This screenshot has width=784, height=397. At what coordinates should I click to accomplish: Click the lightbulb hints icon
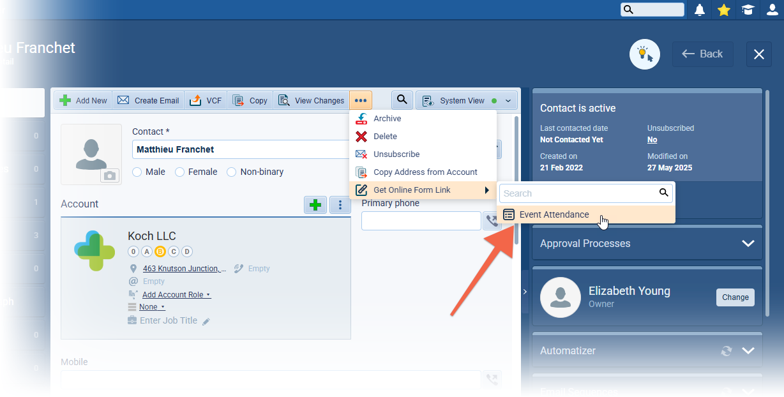pos(644,54)
